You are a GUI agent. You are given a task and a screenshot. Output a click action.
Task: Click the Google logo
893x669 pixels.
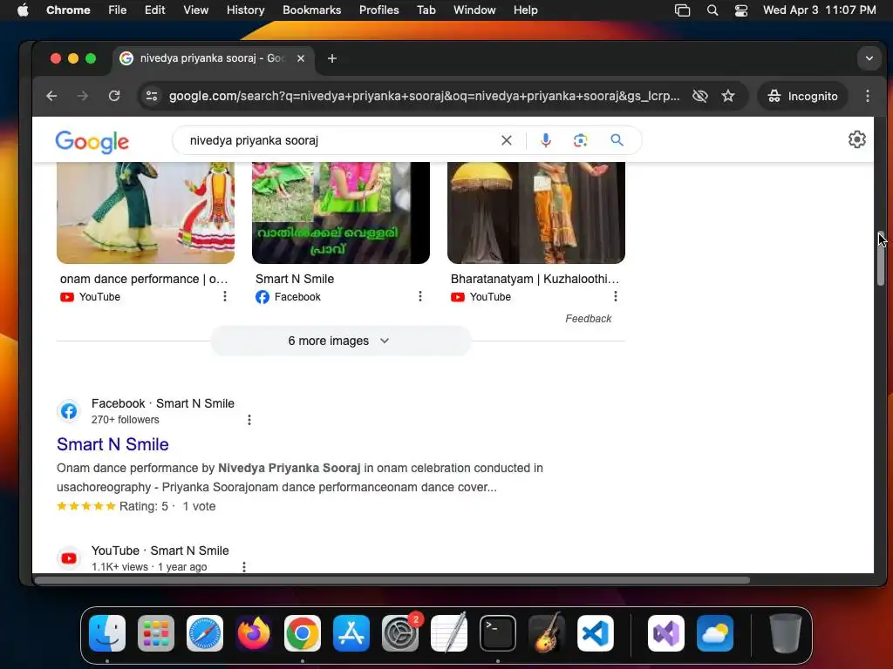(92, 142)
